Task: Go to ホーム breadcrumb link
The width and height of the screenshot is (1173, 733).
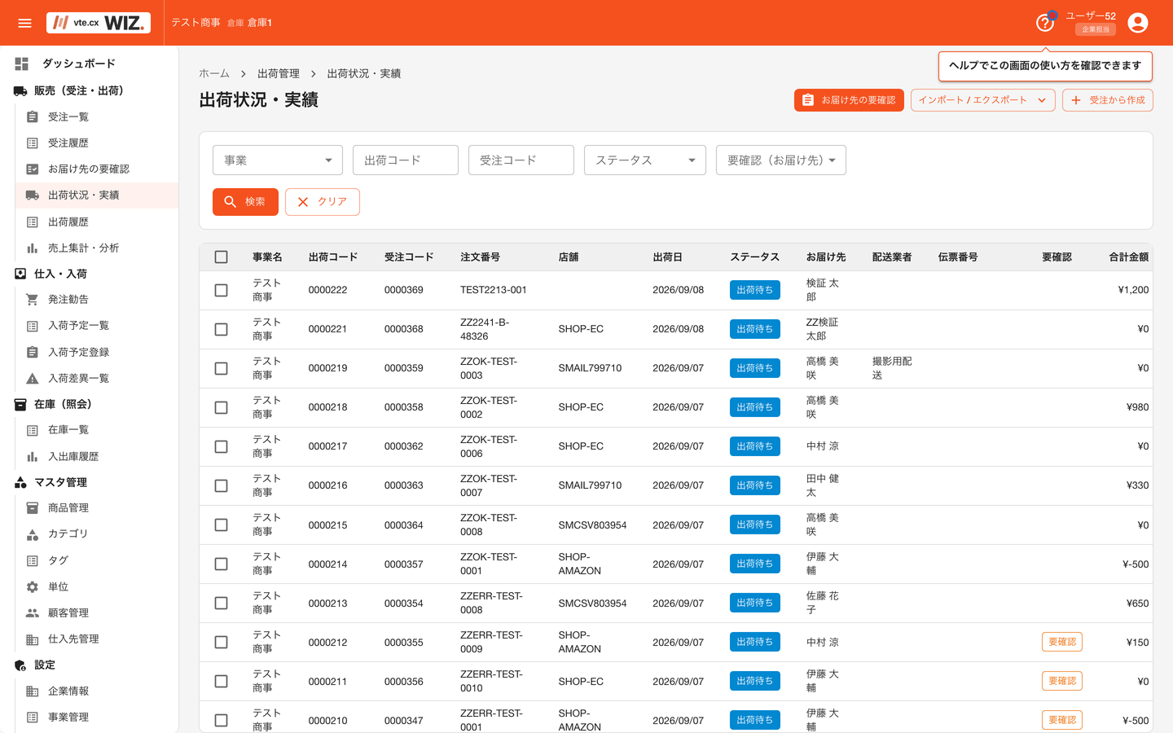Action: [214, 73]
